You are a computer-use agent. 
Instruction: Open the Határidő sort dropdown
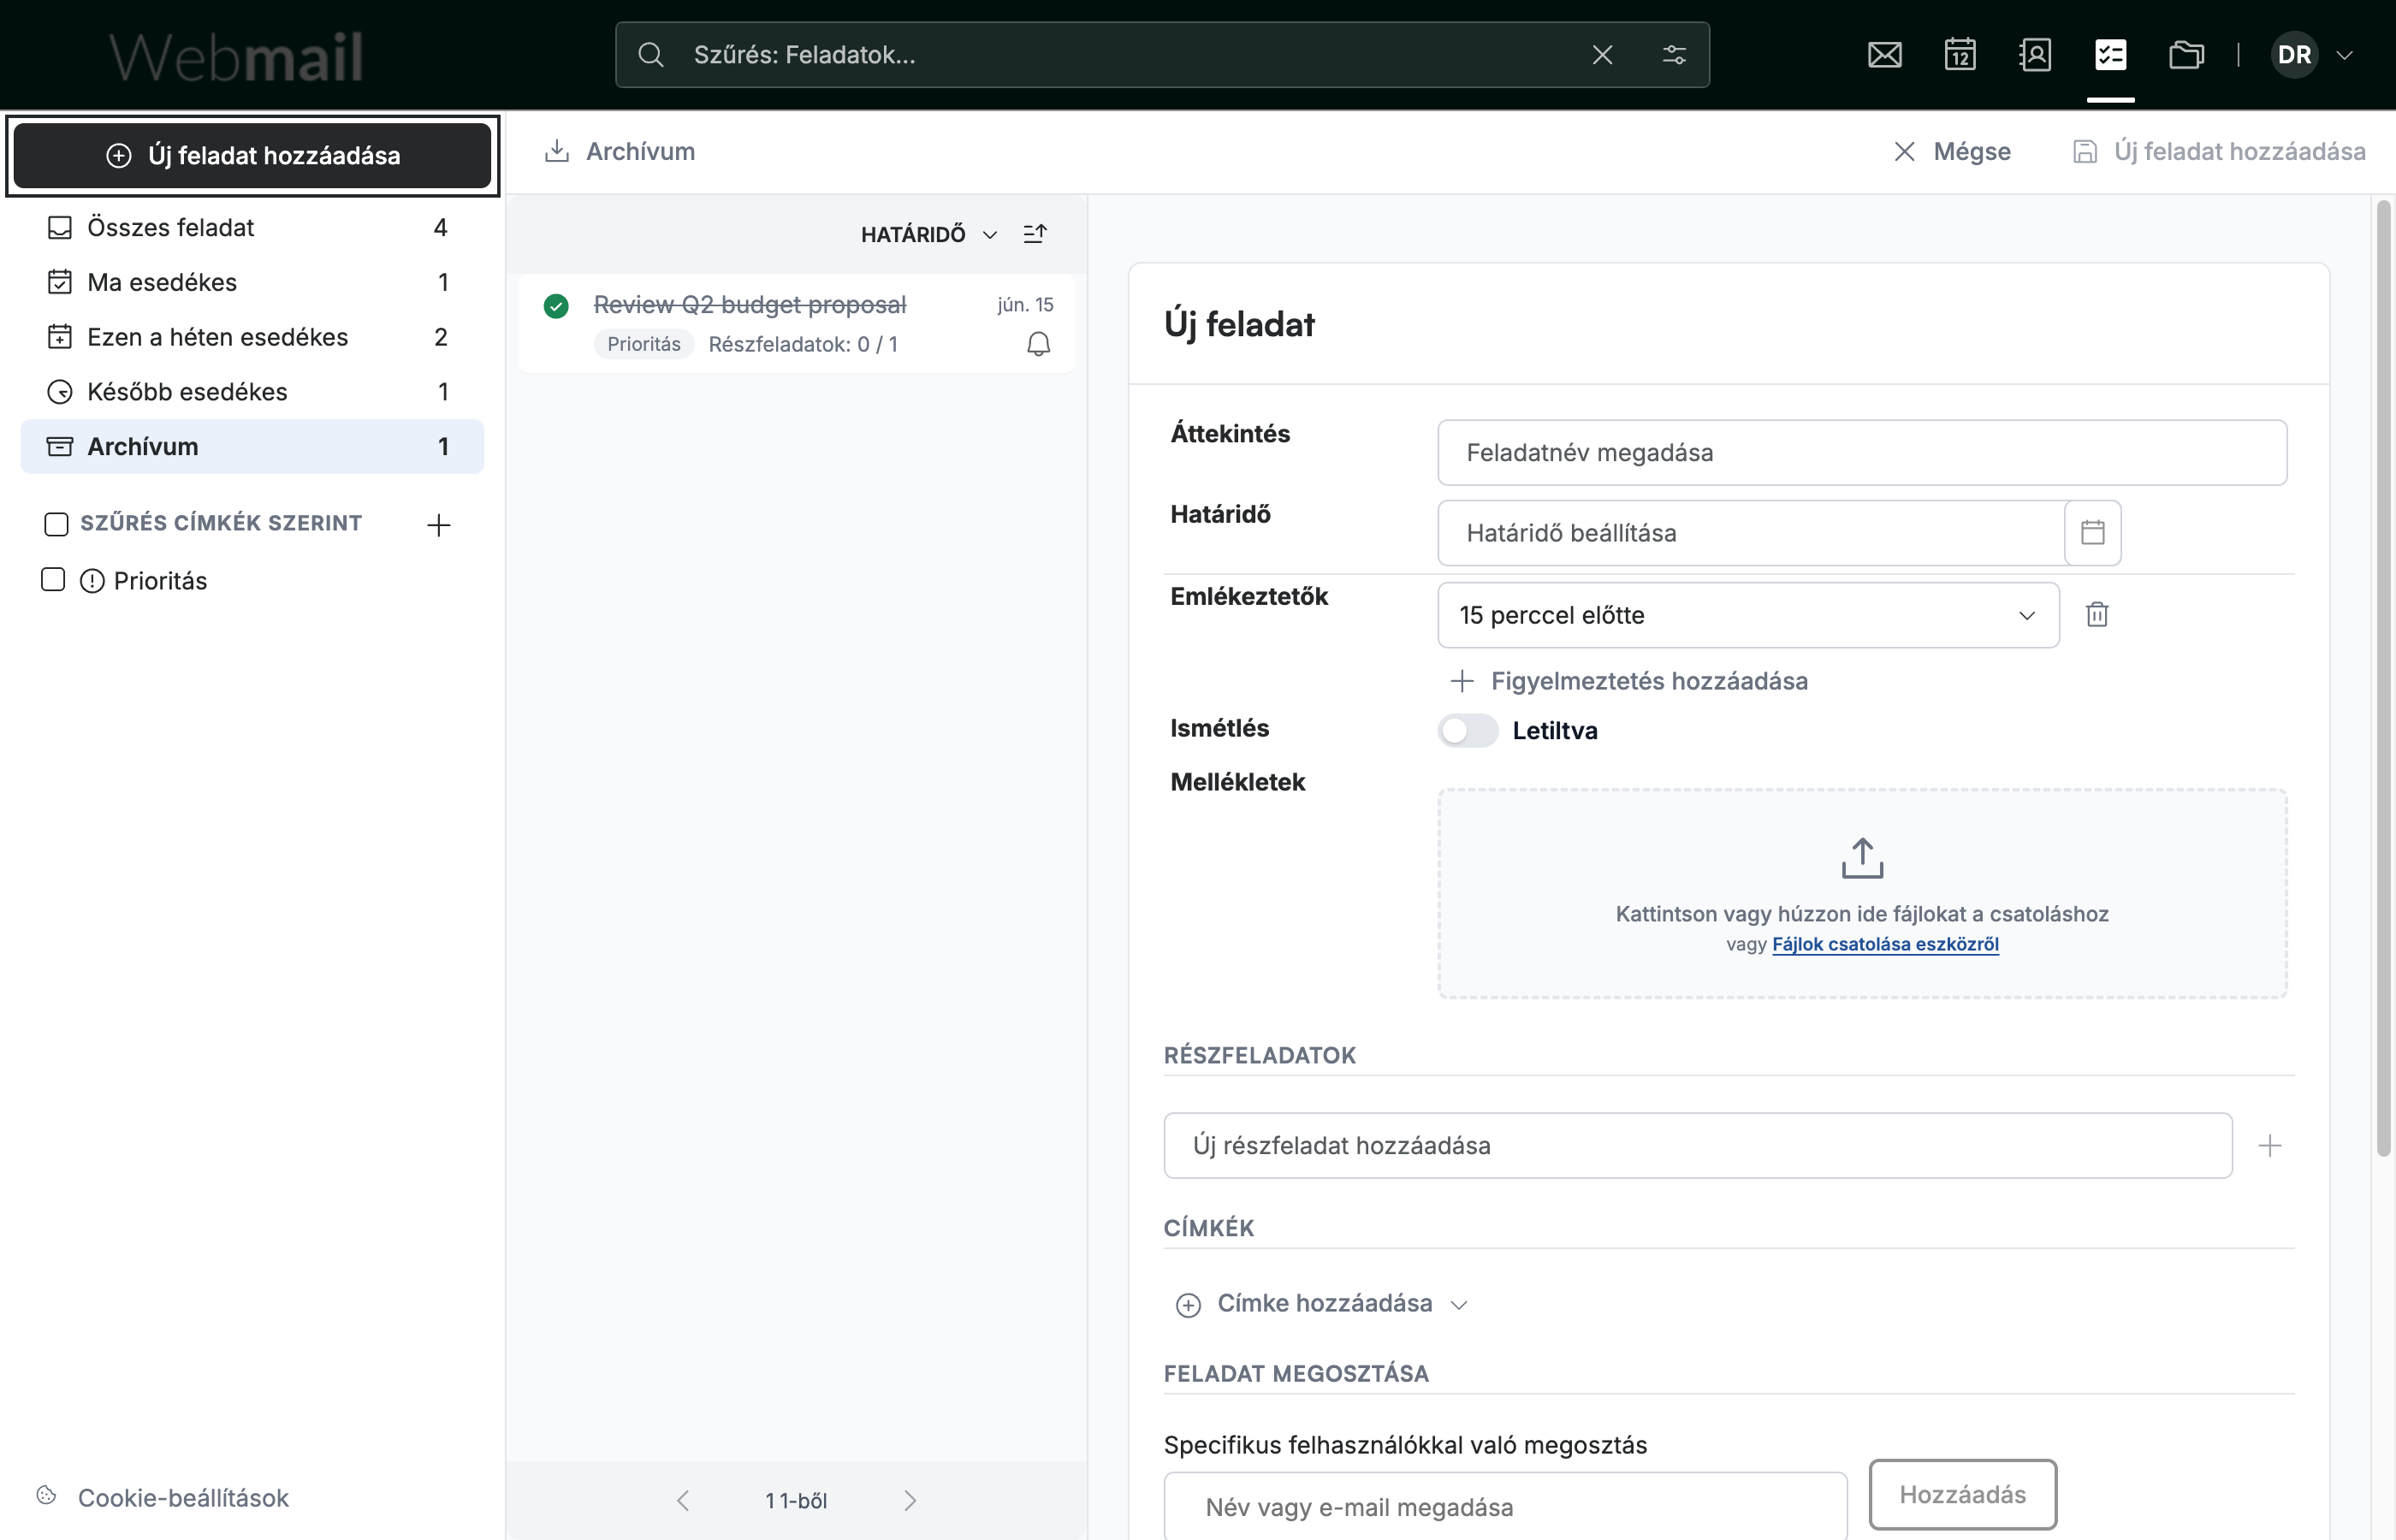coord(929,235)
